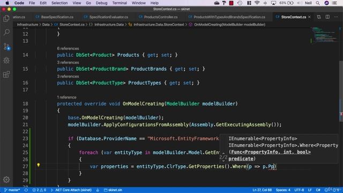Open 1 reference CodeLens above OnModelCreating
The image size is (343, 193).
(x=66, y=97)
